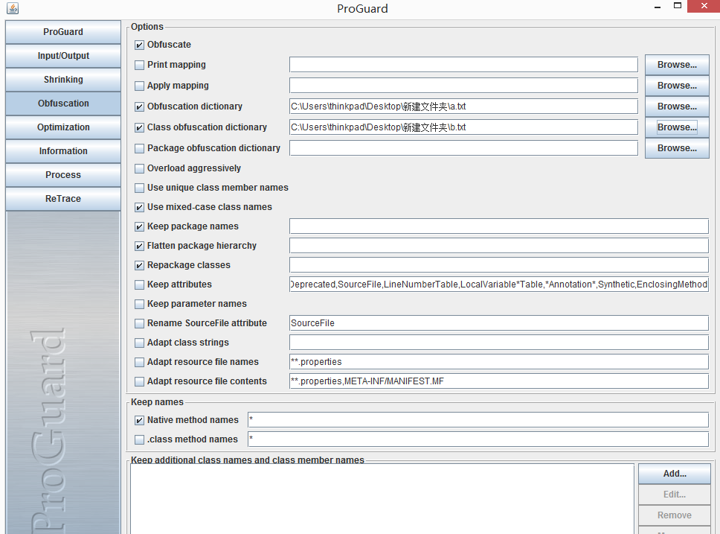Uncheck the Keep package names option
Viewport: 720px width, 534px height.
140,226
